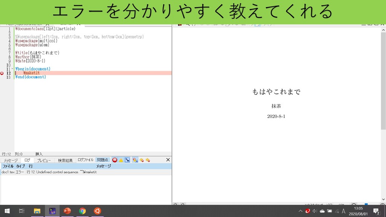
Task: Click the date 2020-8-1 in PDF preview
Action: click(276, 116)
